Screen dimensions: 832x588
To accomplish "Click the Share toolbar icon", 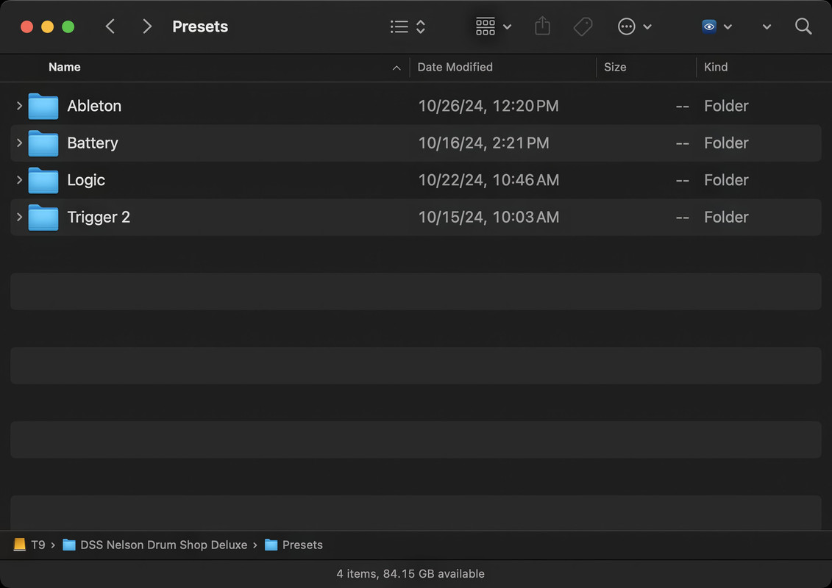I will click(x=542, y=26).
